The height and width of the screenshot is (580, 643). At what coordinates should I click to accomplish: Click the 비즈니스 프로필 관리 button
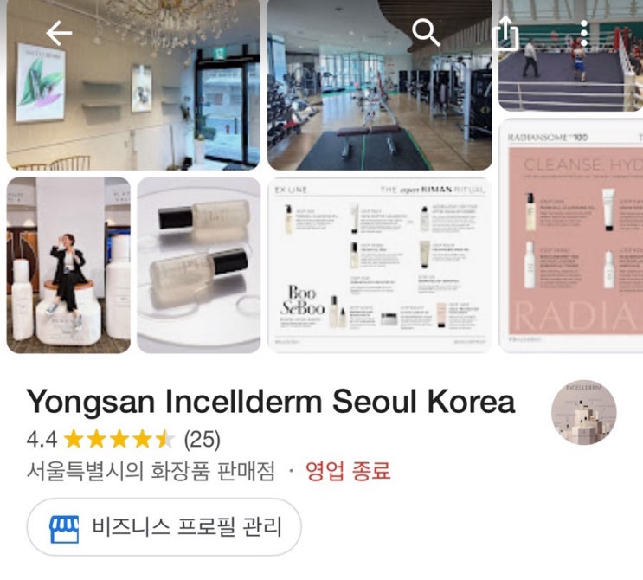(164, 527)
